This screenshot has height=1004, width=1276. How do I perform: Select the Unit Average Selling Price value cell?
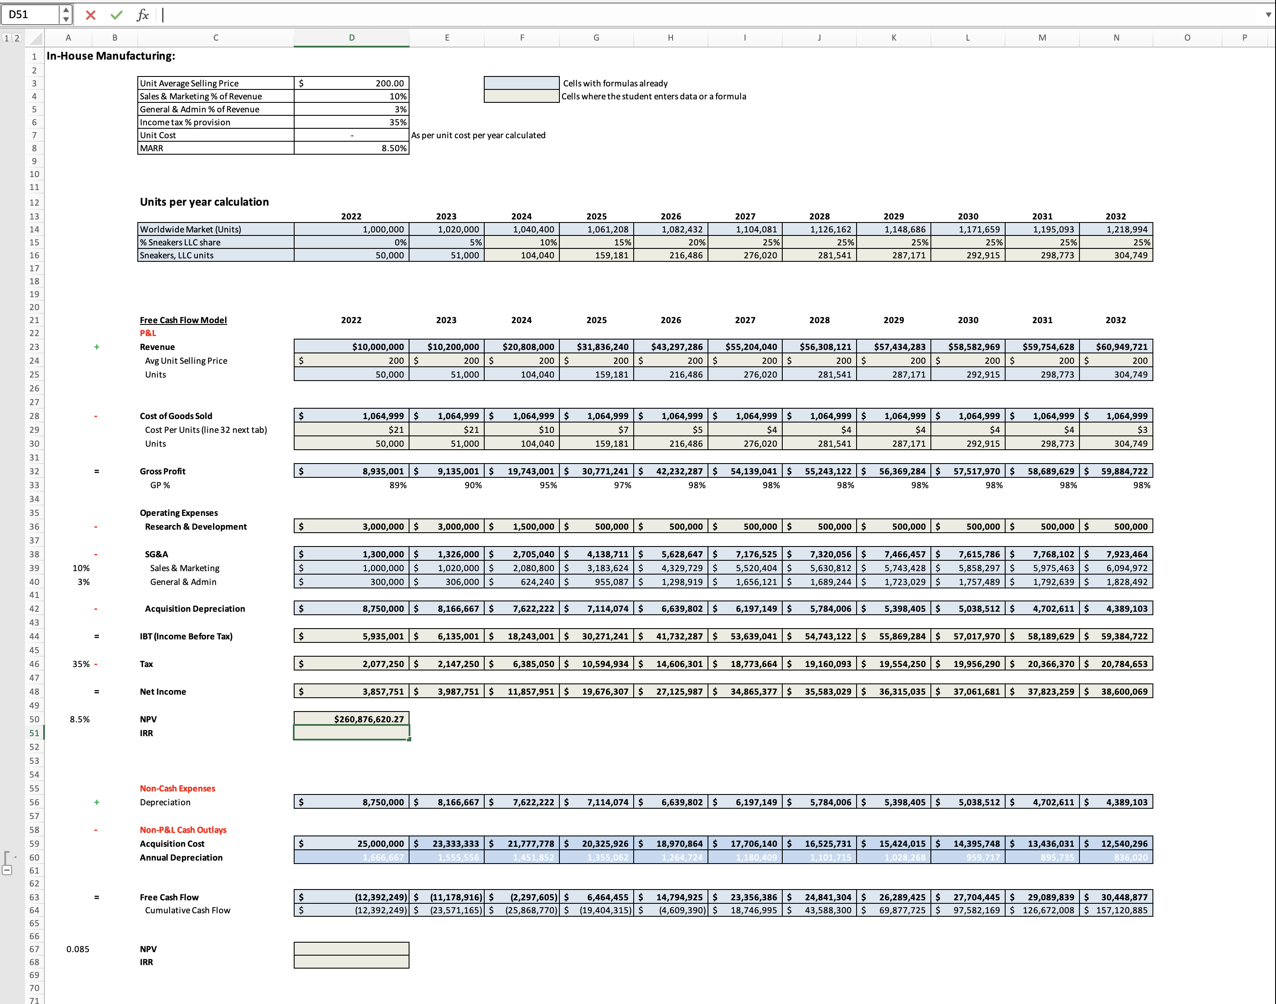[352, 83]
